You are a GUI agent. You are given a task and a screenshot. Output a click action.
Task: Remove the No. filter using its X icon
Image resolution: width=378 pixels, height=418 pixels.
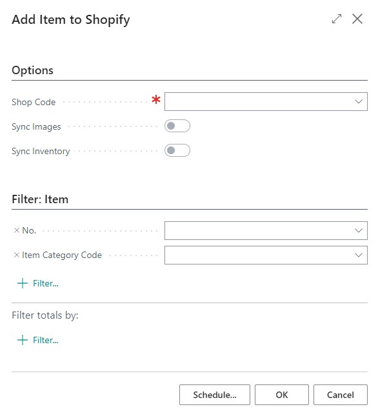pos(17,230)
